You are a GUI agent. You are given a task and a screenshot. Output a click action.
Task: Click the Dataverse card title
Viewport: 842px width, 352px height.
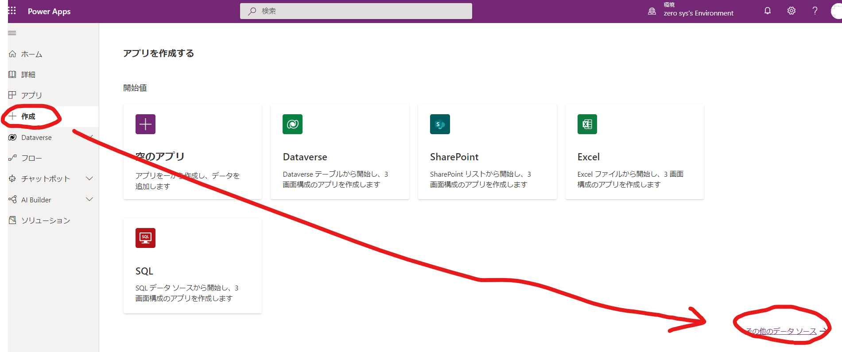305,157
